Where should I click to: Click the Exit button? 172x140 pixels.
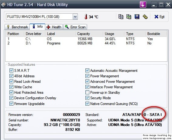click(x=159, y=17)
